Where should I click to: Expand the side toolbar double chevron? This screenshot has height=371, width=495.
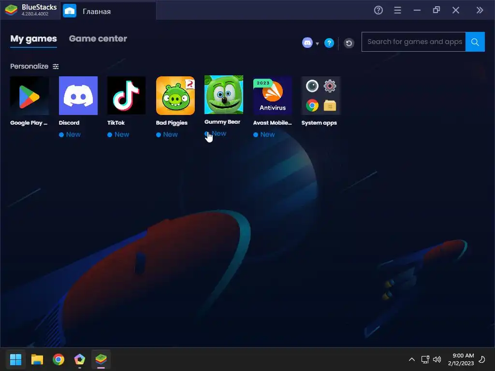(480, 10)
